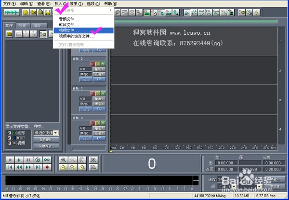The width and height of the screenshot is (289, 200).
Task: Arm track 2 with its R button
Action: click(x=92, y=64)
